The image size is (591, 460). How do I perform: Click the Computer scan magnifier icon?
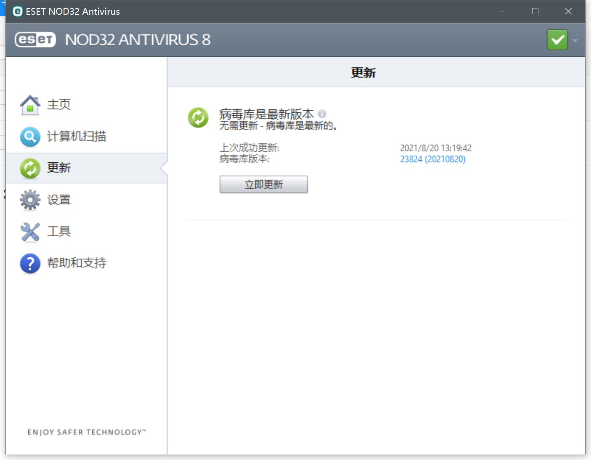pyautogui.click(x=30, y=137)
